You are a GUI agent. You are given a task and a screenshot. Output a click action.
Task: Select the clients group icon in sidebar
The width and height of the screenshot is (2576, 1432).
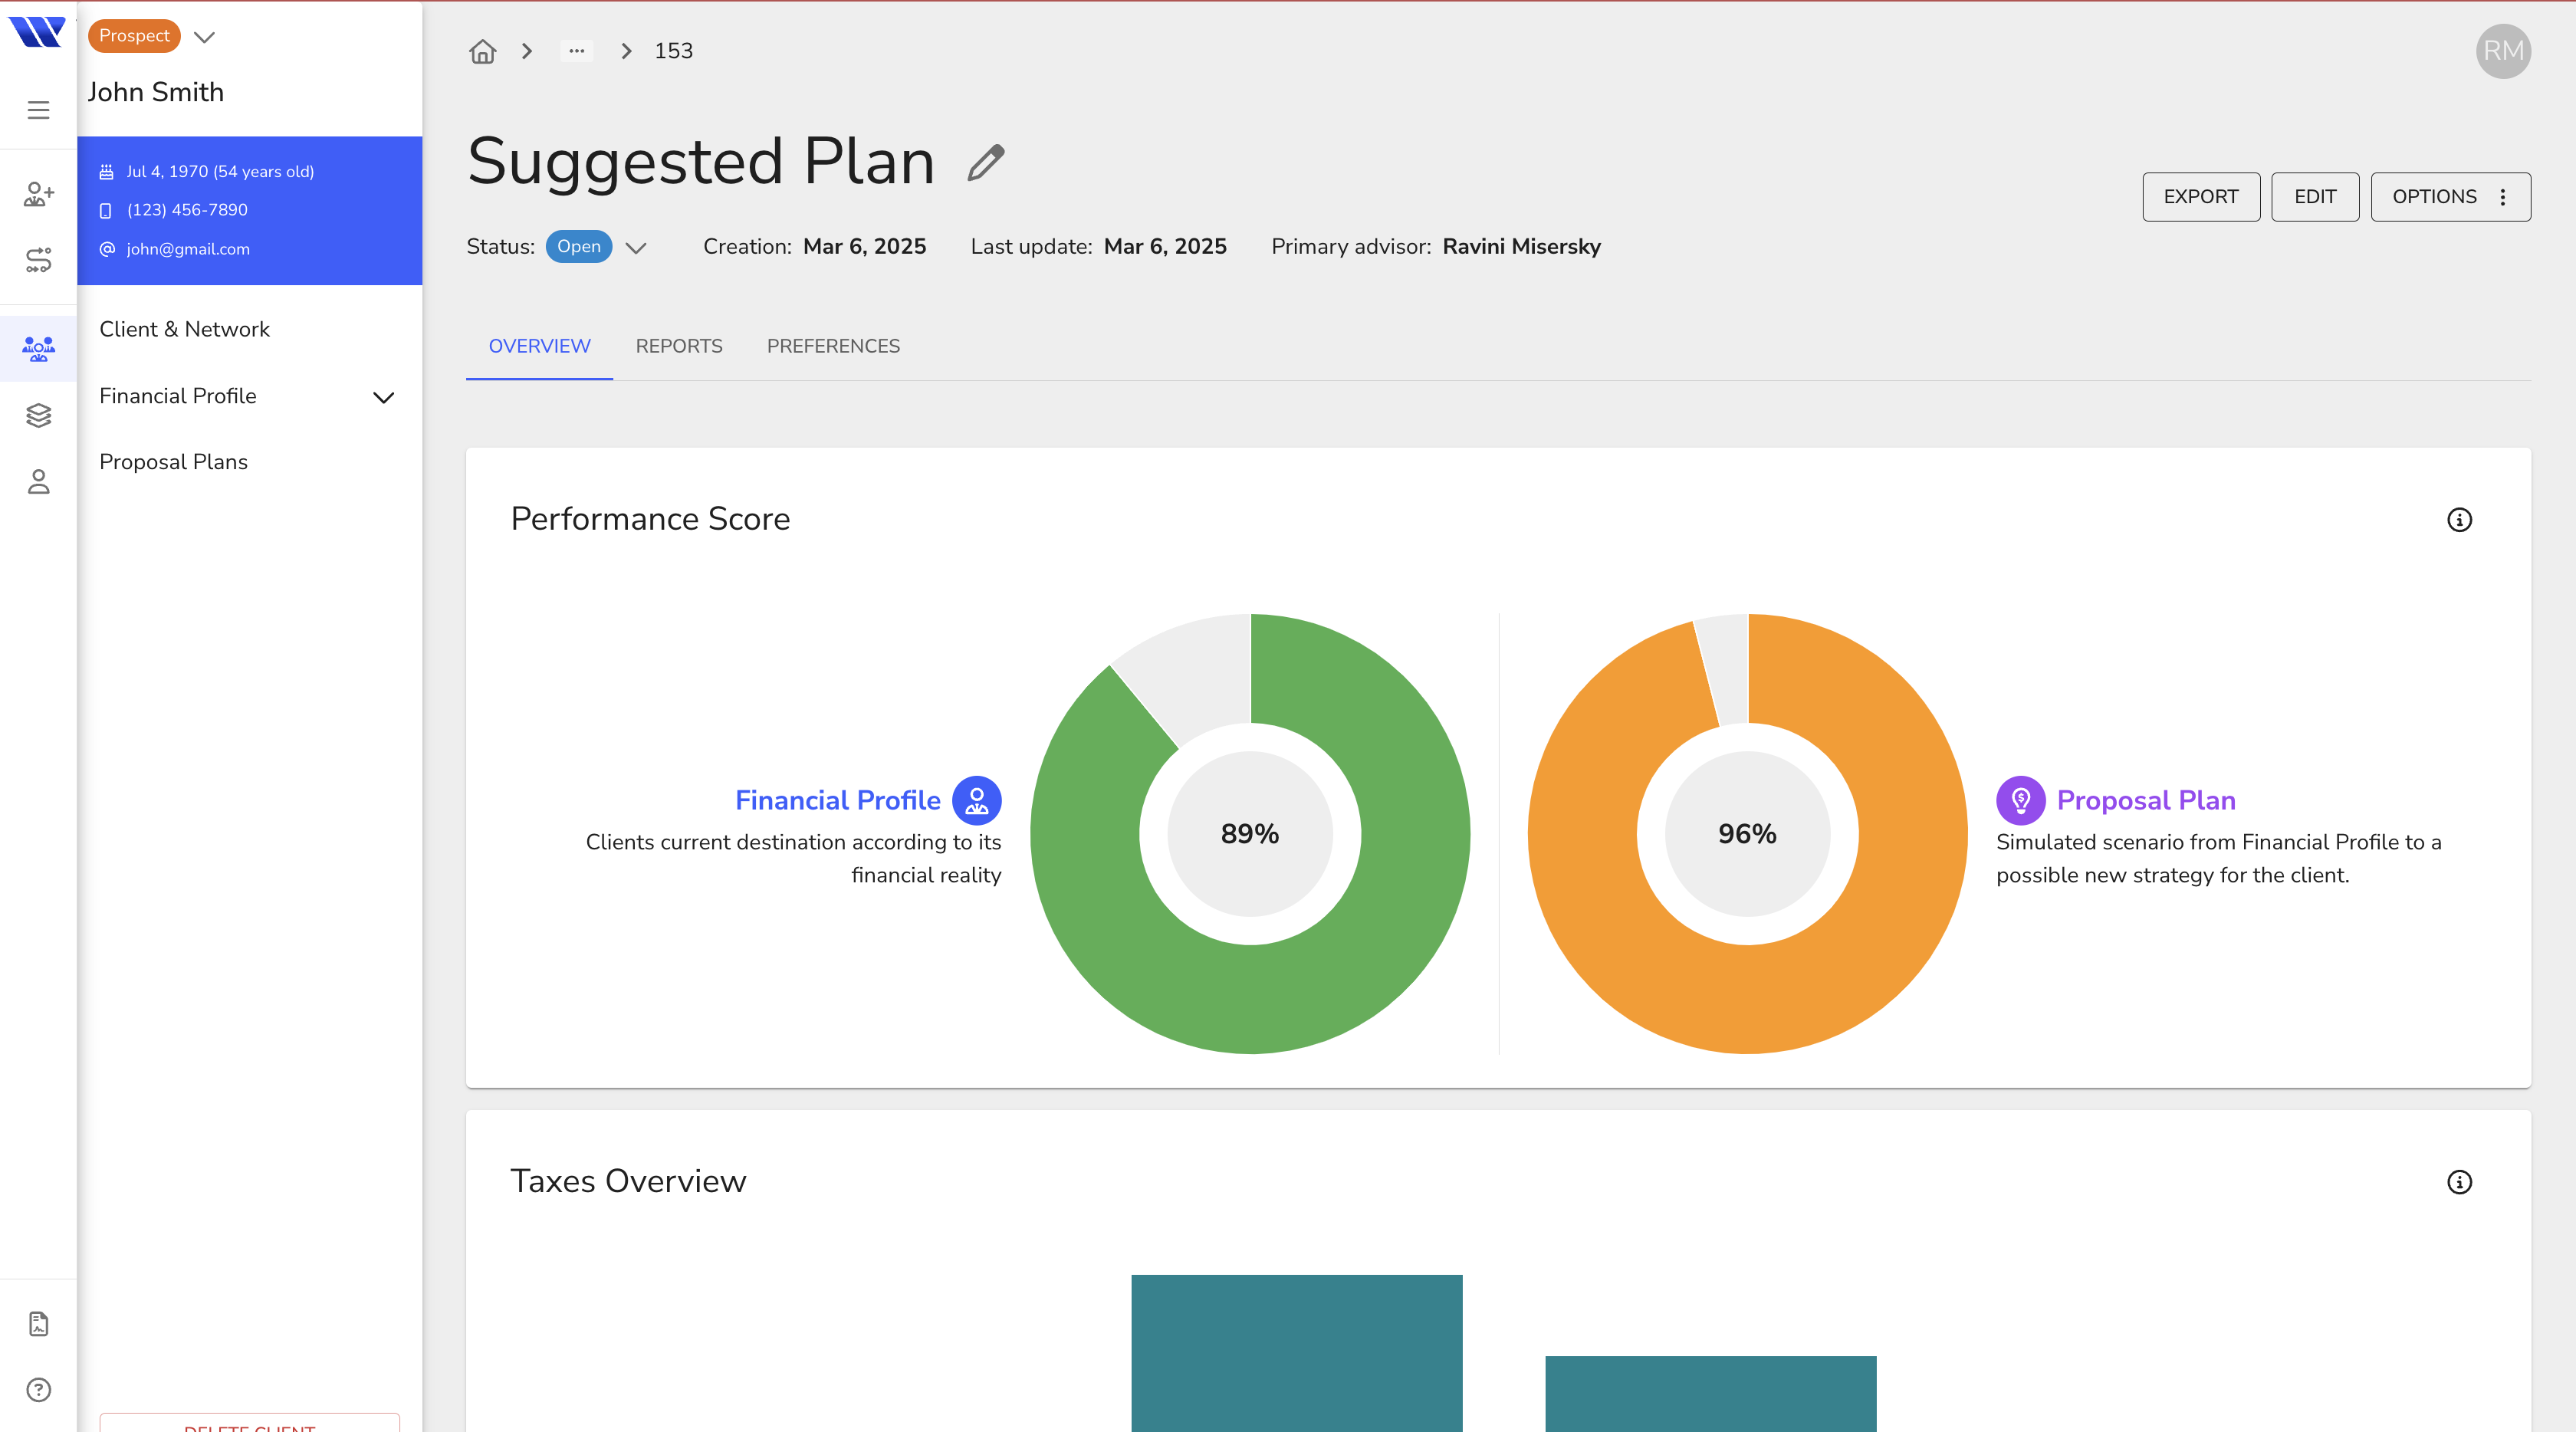pyautogui.click(x=38, y=348)
